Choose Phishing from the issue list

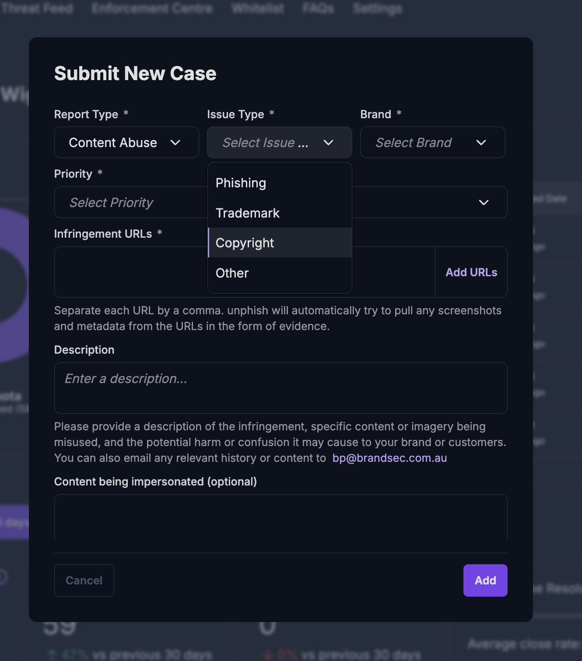point(241,183)
